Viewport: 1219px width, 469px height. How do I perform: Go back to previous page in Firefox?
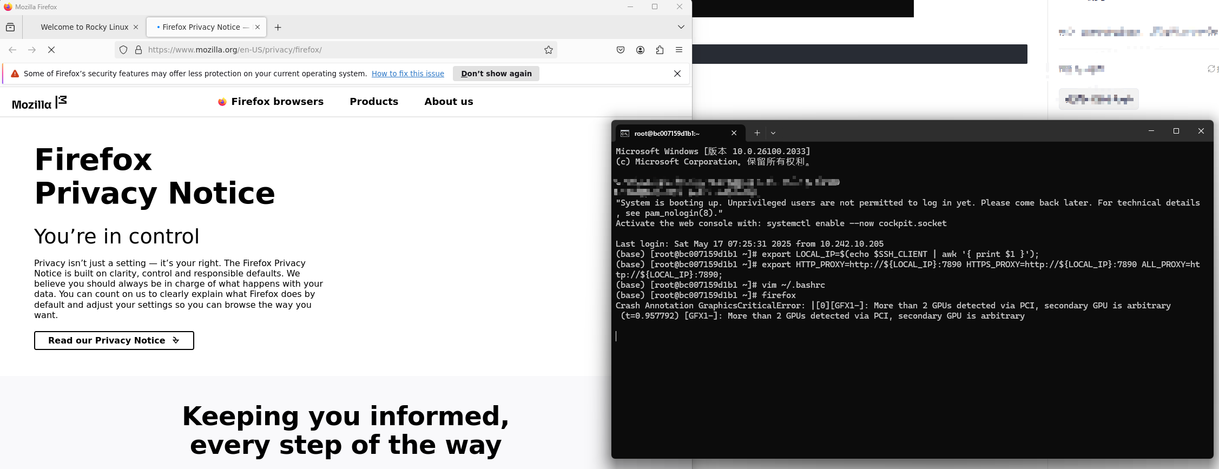(12, 50)
